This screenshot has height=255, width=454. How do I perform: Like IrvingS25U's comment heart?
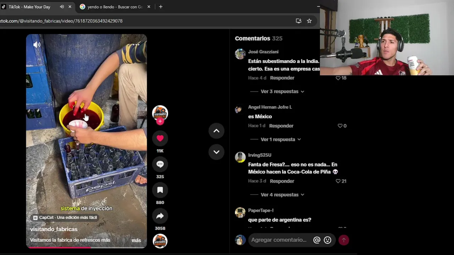[338, 181]
